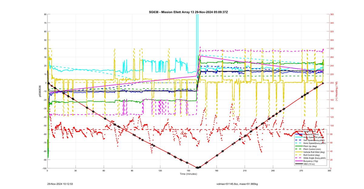Select 'Vert Speed(buoy,pitch)' legend entry
This screenshot has height=189, width=364.
314,140
